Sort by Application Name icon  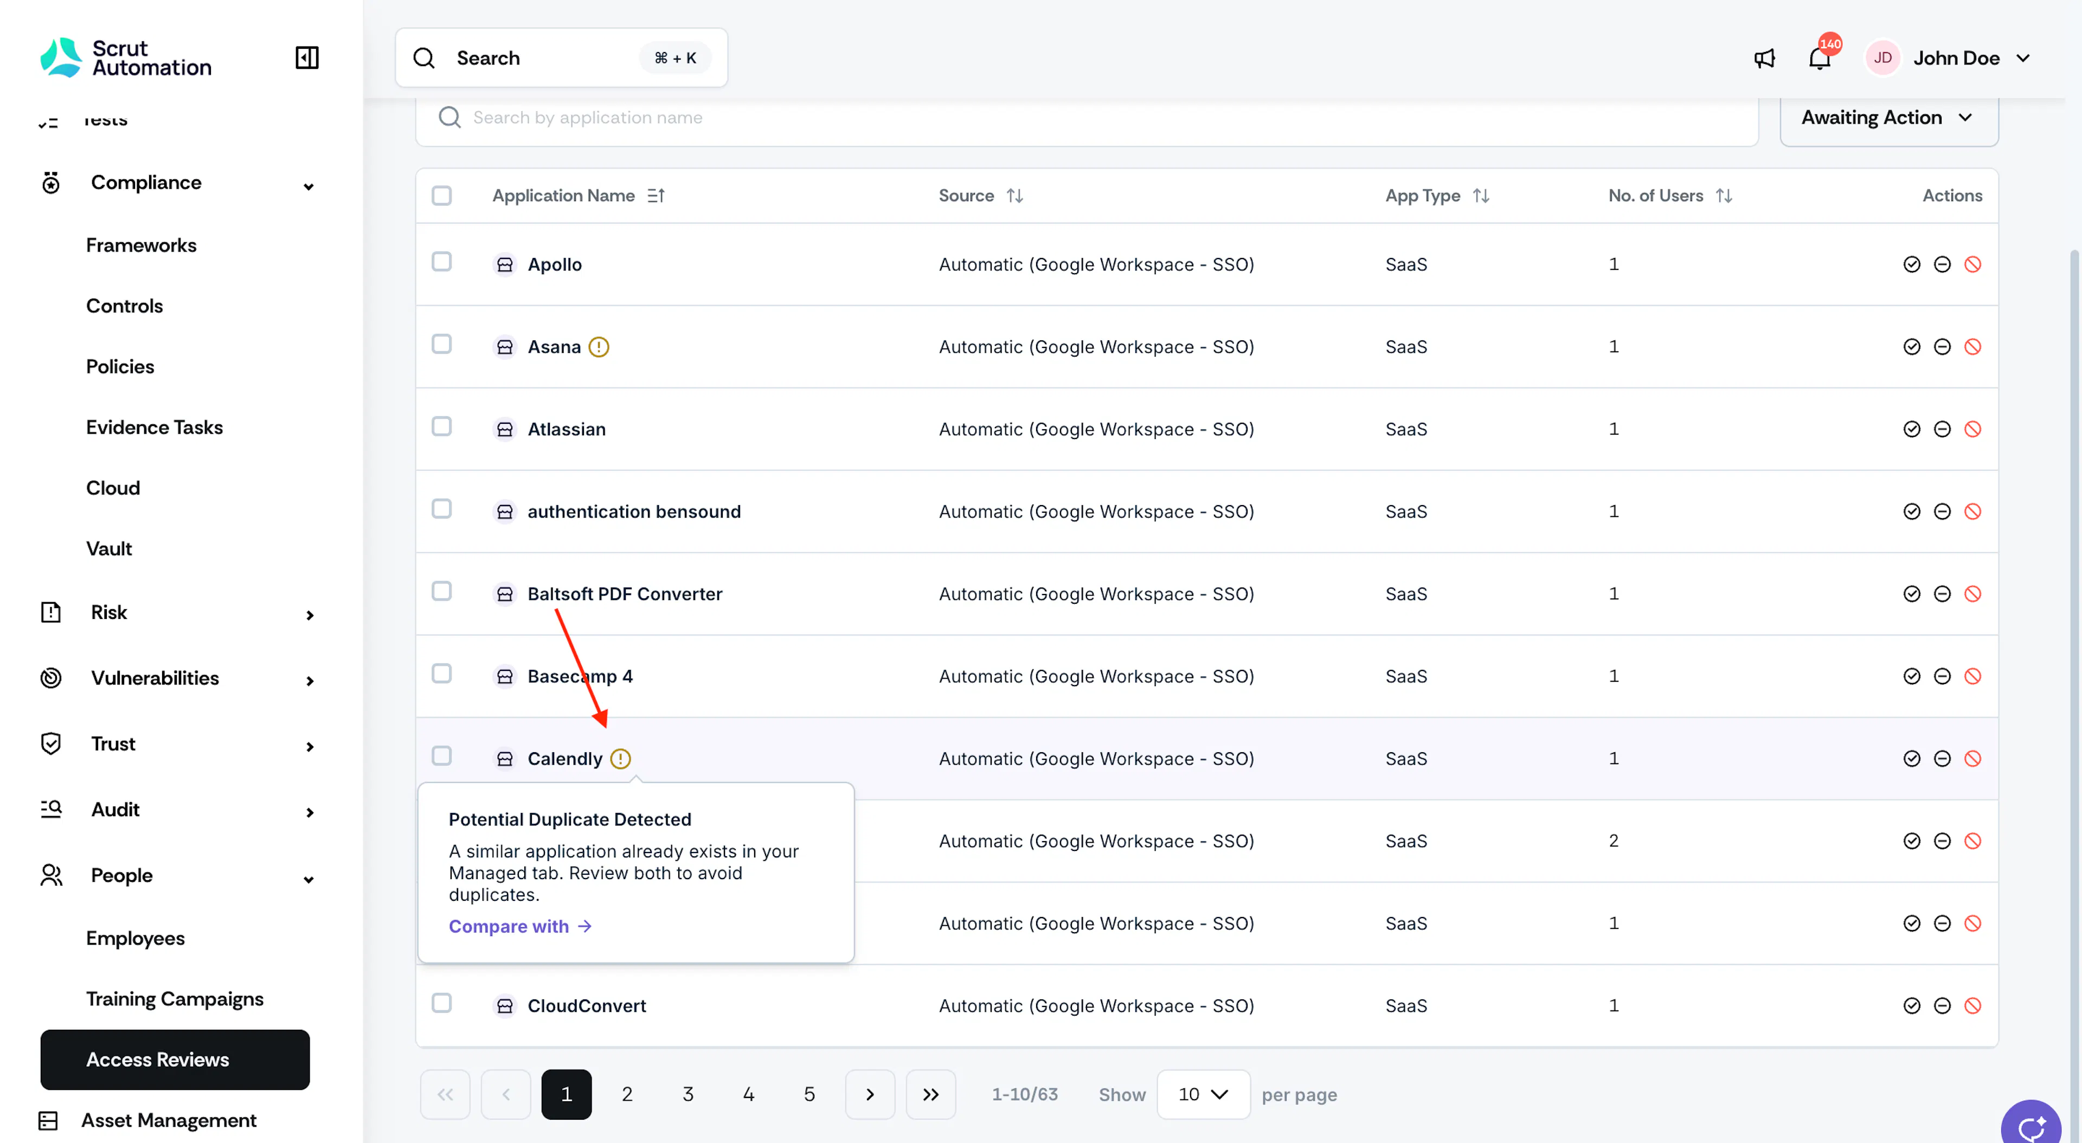pos(656,196)
